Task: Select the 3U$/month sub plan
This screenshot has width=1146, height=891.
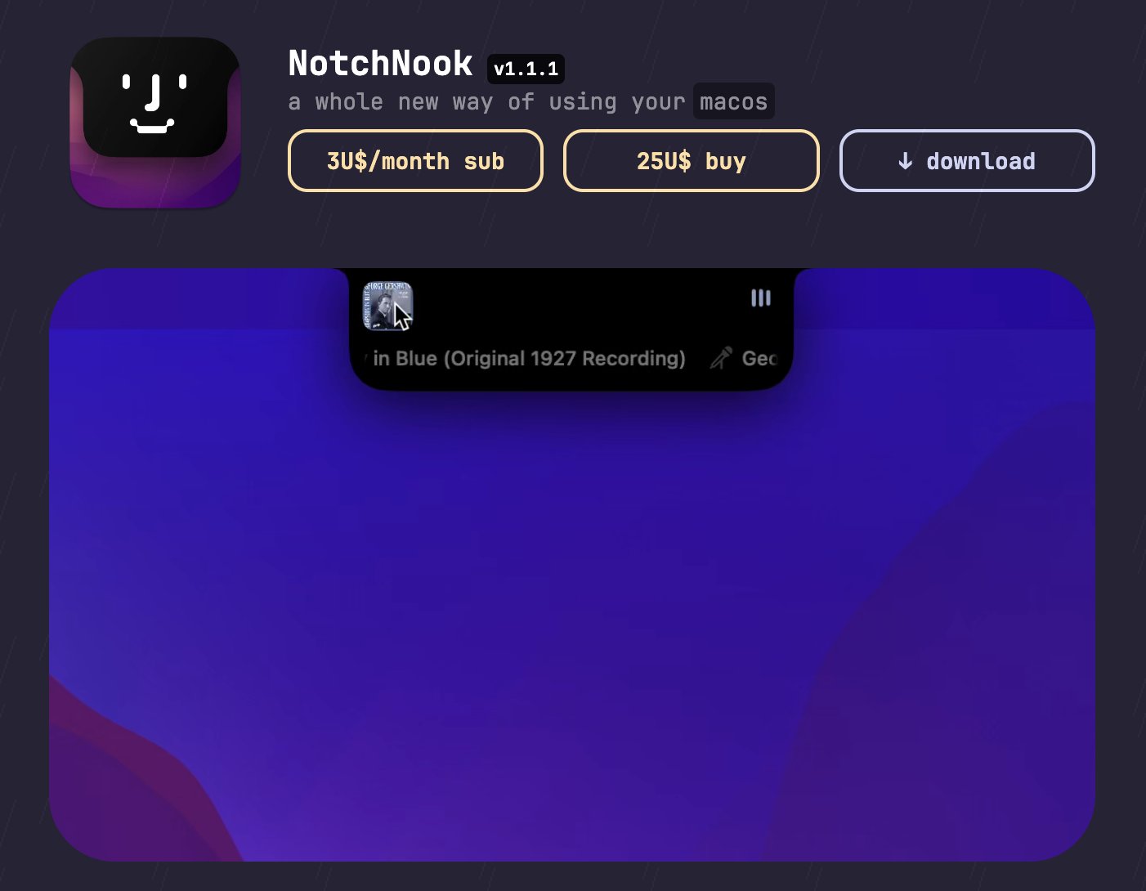Action: pos(414,161)
